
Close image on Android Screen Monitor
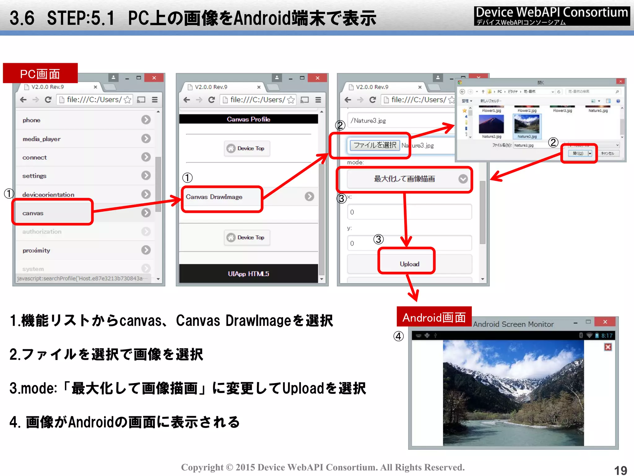[x=608, y=347]
